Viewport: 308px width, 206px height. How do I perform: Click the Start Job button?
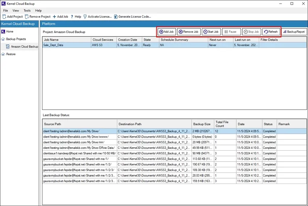pos(211,32)
